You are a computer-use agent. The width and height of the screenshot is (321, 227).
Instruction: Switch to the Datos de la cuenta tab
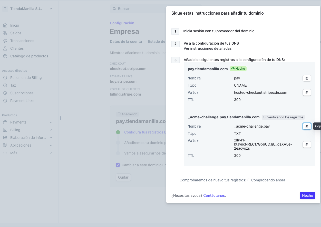126,42
